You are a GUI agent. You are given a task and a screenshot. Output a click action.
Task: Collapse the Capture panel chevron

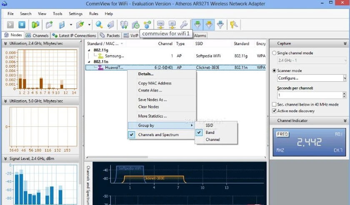click(345, 43)
